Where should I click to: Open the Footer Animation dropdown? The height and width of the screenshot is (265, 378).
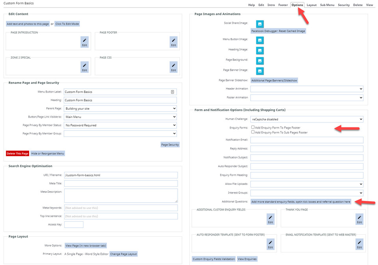tap(307, 97)
